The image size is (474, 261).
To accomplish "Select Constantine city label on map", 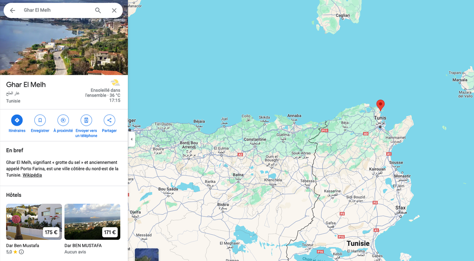I will coord(255,139).
